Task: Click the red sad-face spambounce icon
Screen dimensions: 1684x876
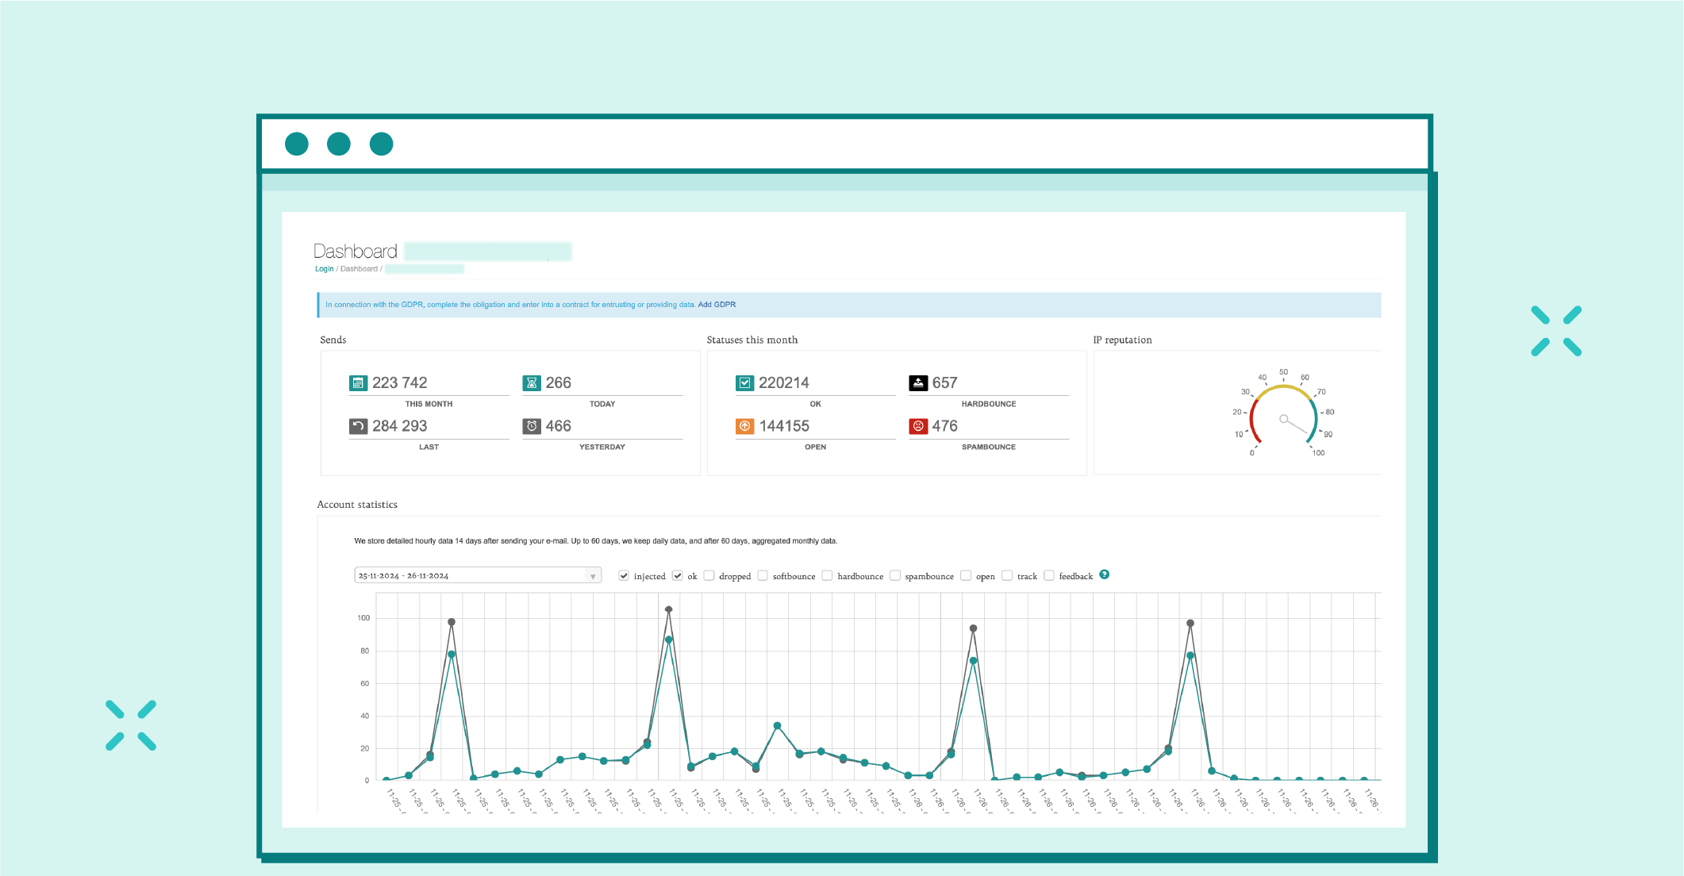Action: click(918, 426)
